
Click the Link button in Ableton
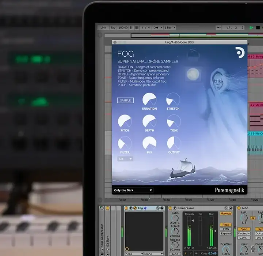coord(103,27)
